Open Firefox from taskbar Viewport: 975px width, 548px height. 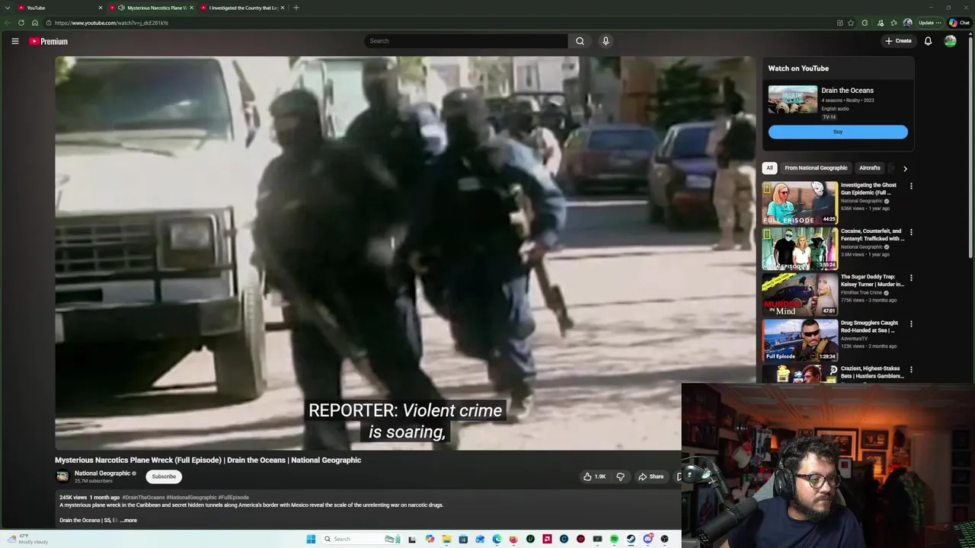point(513,539)
